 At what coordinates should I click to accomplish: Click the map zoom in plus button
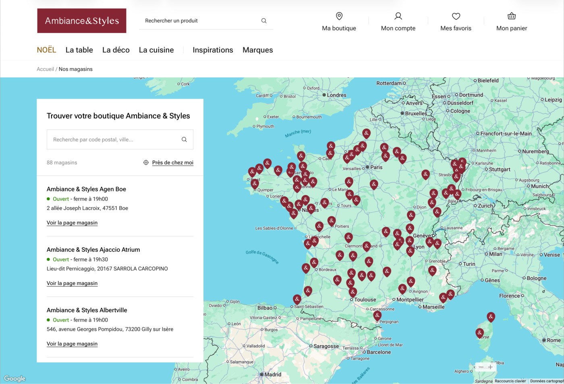click(490, 367)
